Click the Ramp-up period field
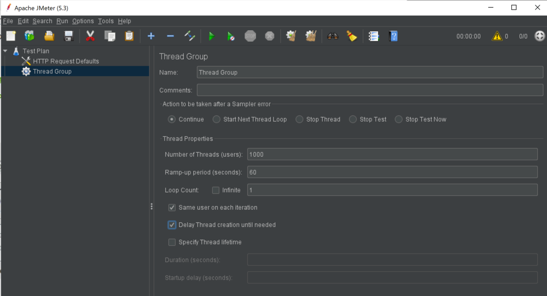This screenshot has height=296, width=547. (x=392, y=172)
